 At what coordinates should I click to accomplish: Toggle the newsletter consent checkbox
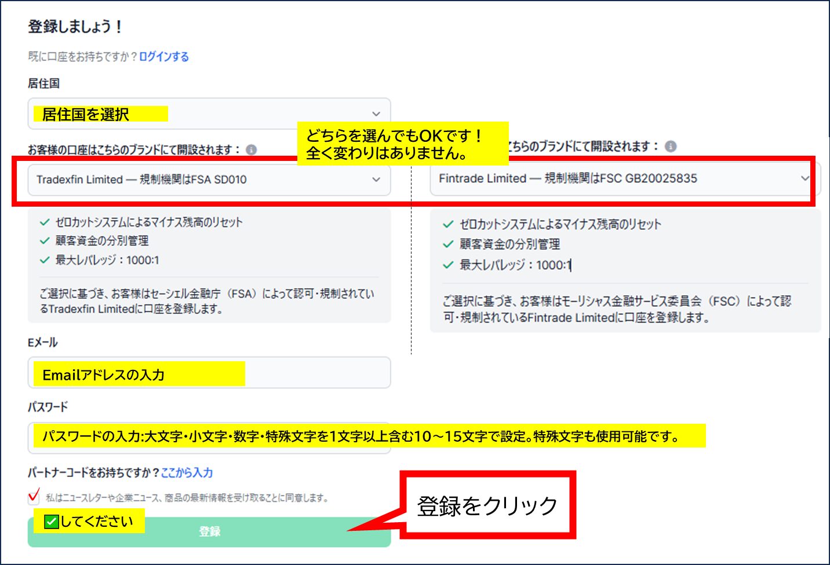point(34,497)
